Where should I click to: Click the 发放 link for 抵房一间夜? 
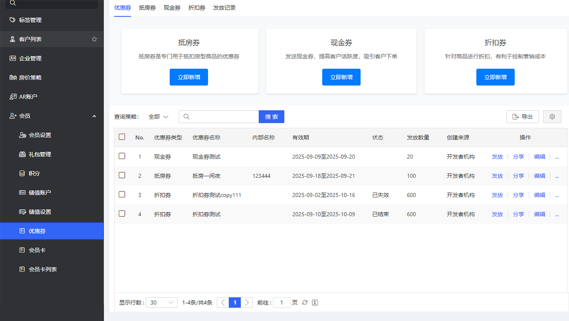tap(497, 175)
